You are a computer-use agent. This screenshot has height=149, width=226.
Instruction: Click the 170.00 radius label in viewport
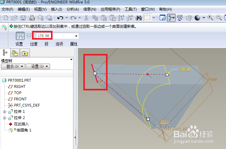[x=185, y=70]
